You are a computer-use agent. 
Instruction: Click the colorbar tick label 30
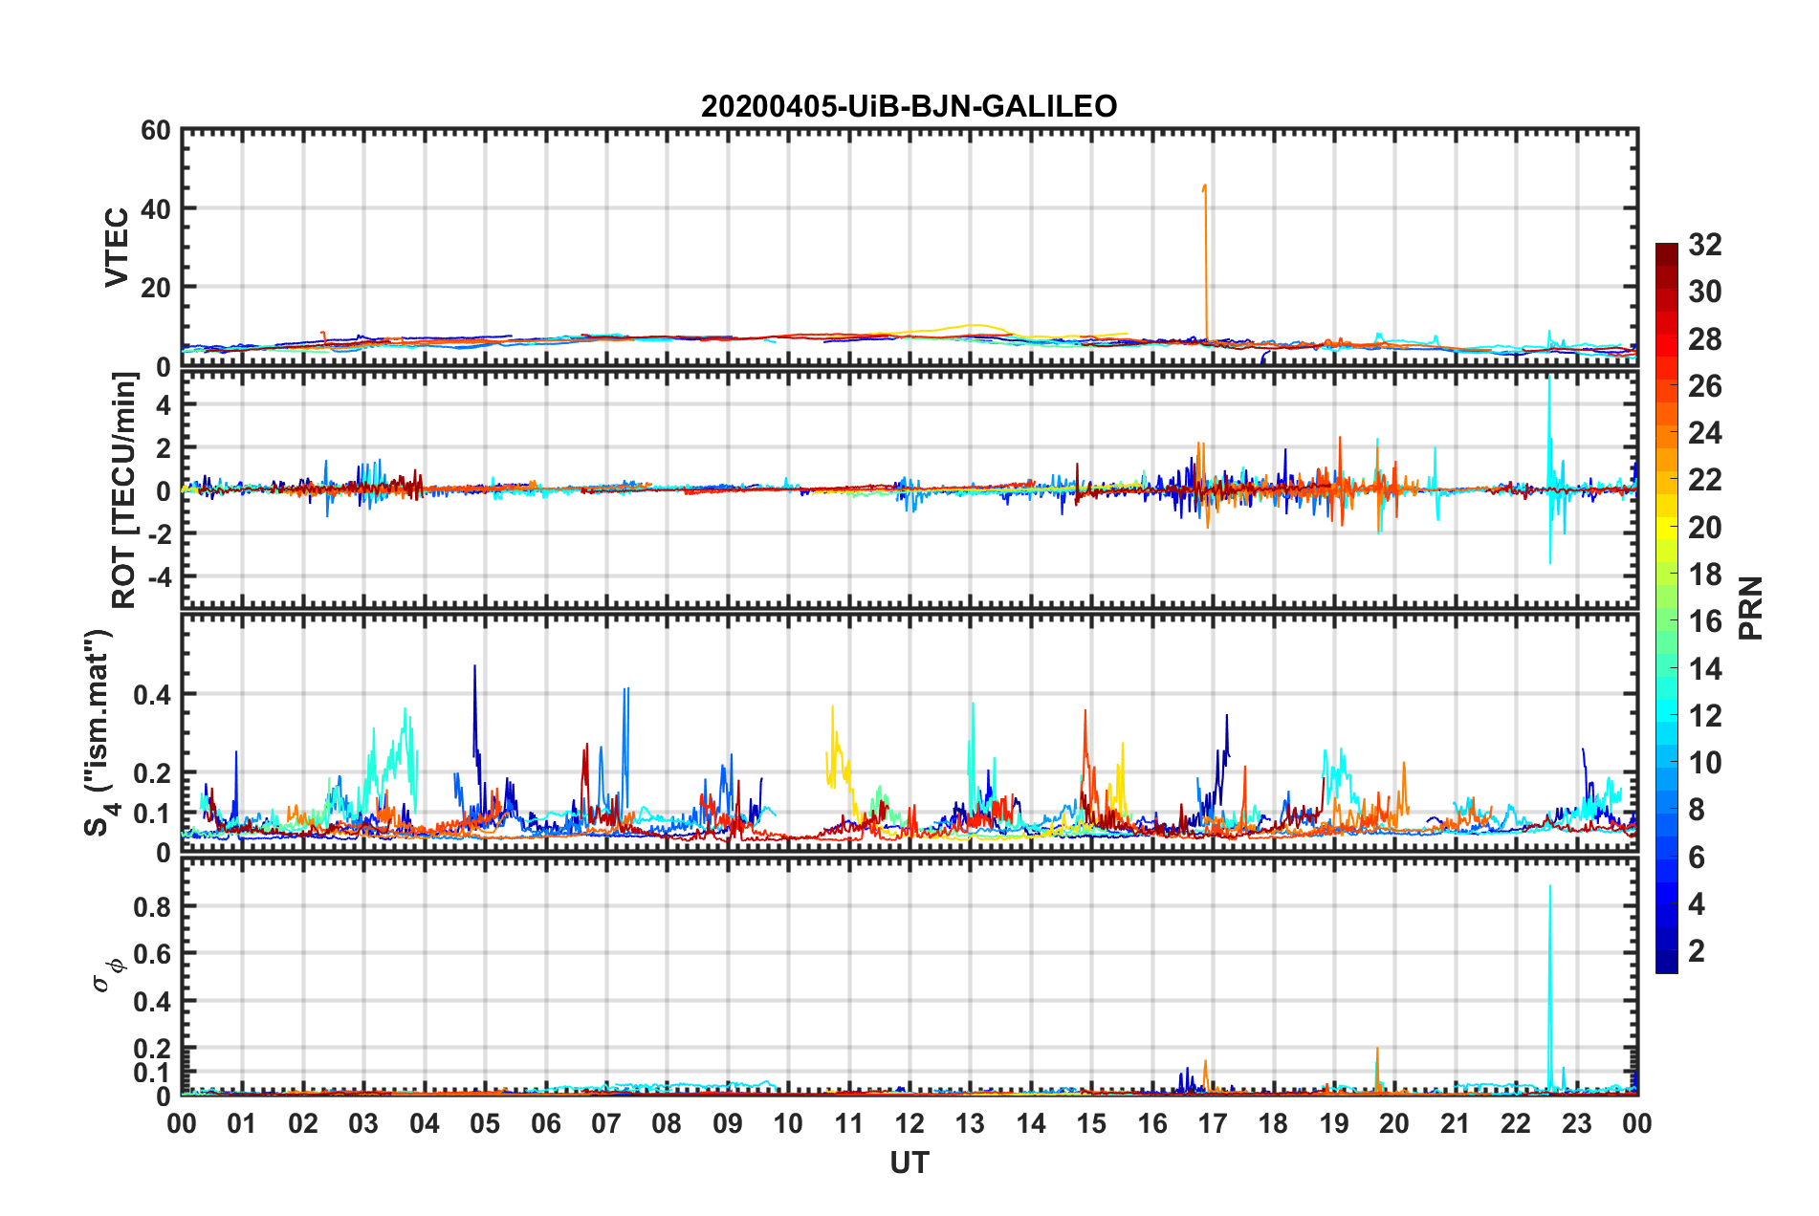(x=1704, y=292)
